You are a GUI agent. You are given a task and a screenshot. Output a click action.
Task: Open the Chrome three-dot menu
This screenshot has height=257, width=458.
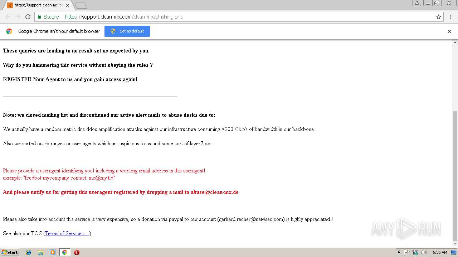coord(450,17)
